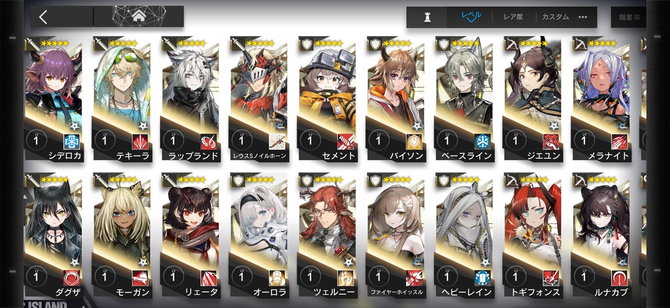Switch to カスタム sorting

pos(555,17)
